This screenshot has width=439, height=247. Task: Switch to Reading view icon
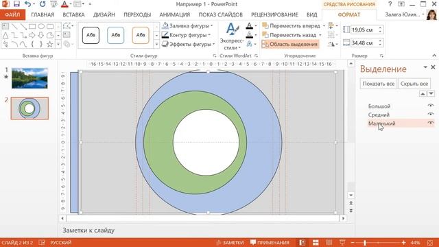click(x=329, y=242)
